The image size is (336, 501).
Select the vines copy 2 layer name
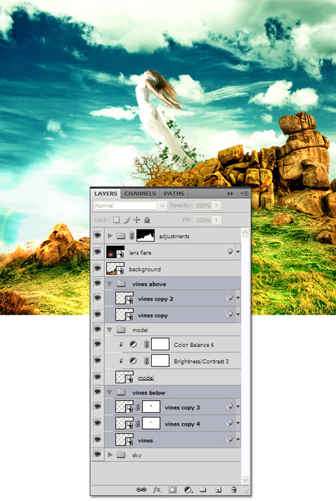click(x=155, y=299)
